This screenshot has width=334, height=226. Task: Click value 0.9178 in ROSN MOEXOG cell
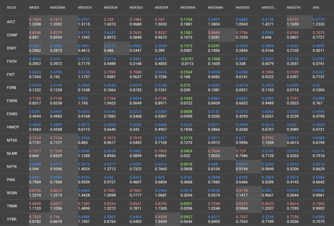point(241,191)
